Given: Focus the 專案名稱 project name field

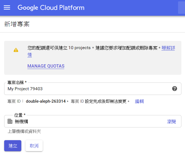Looking at the screenshot, I should pos(93,89).
